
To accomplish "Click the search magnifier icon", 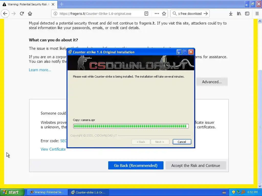I will (174, 14).
